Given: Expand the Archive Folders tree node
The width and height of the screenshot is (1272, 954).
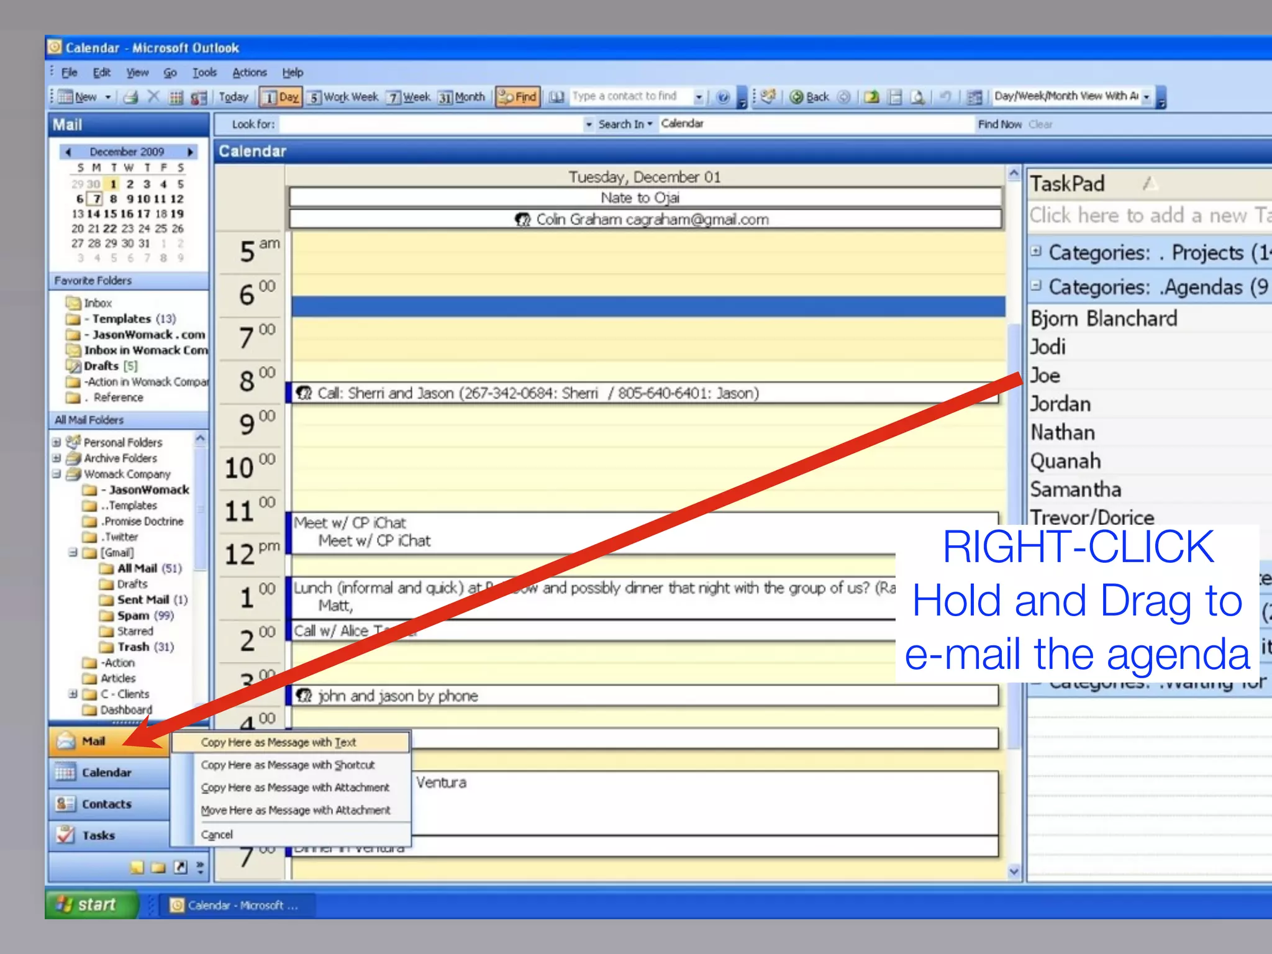Looking at the screenshot, I should (57, 458).
